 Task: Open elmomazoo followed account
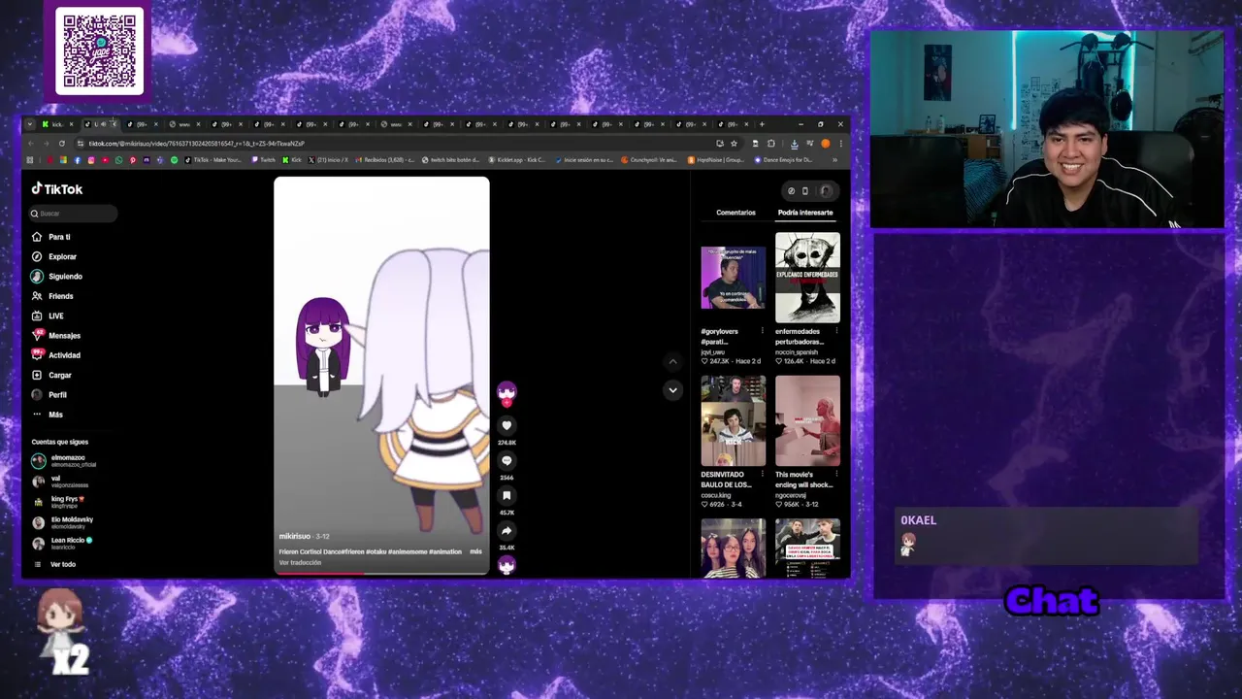coord(64,461)
